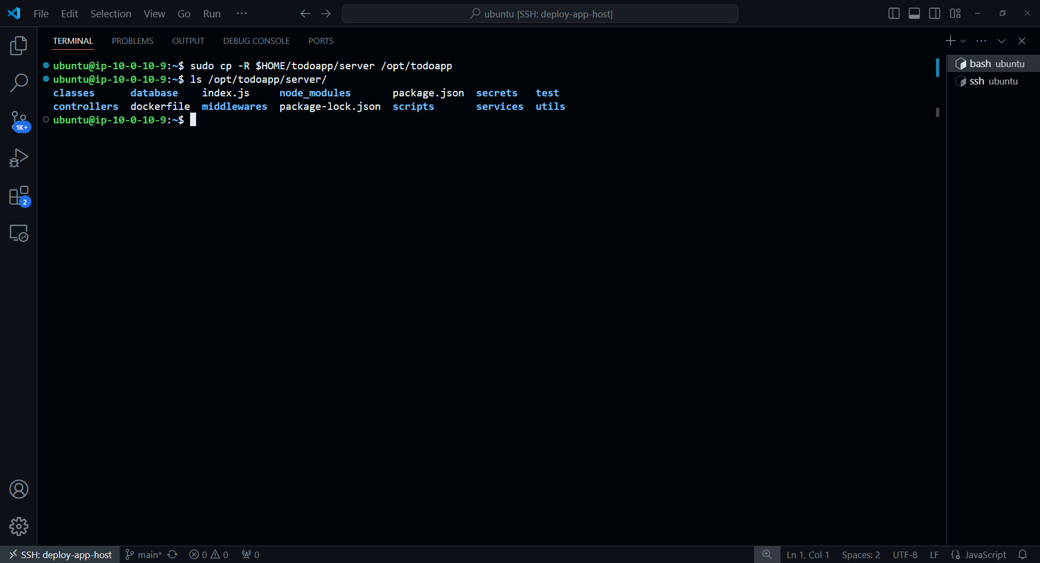Expand the overflow menu ellipsis in menu bar
The width and height of the screenshot is (1040, 563).
point(242,14)
